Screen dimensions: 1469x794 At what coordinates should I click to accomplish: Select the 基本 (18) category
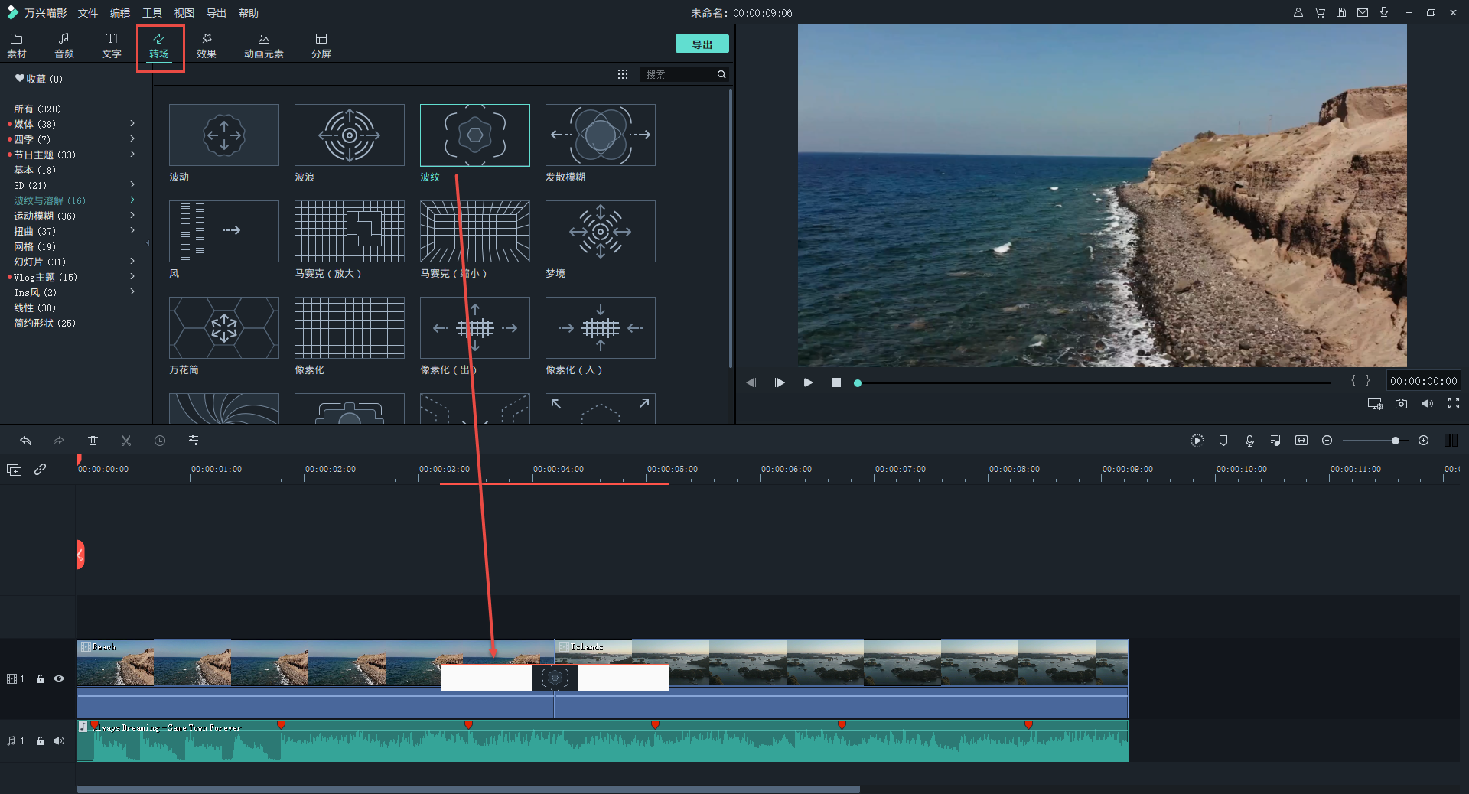pos(35,170)
